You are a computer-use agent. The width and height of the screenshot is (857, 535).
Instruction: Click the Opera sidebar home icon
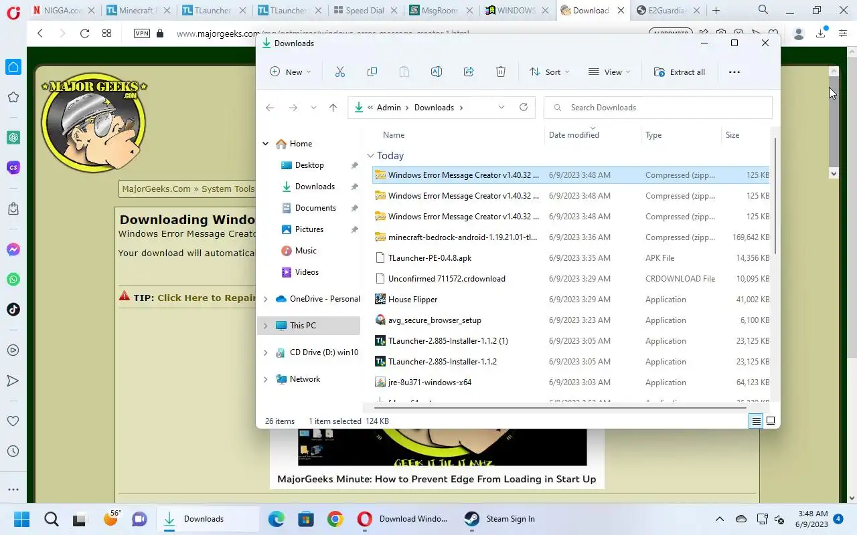click(x=13, y=67)
